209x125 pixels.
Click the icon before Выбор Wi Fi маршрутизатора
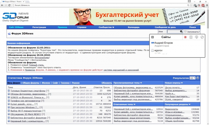[x=9, y=110]
